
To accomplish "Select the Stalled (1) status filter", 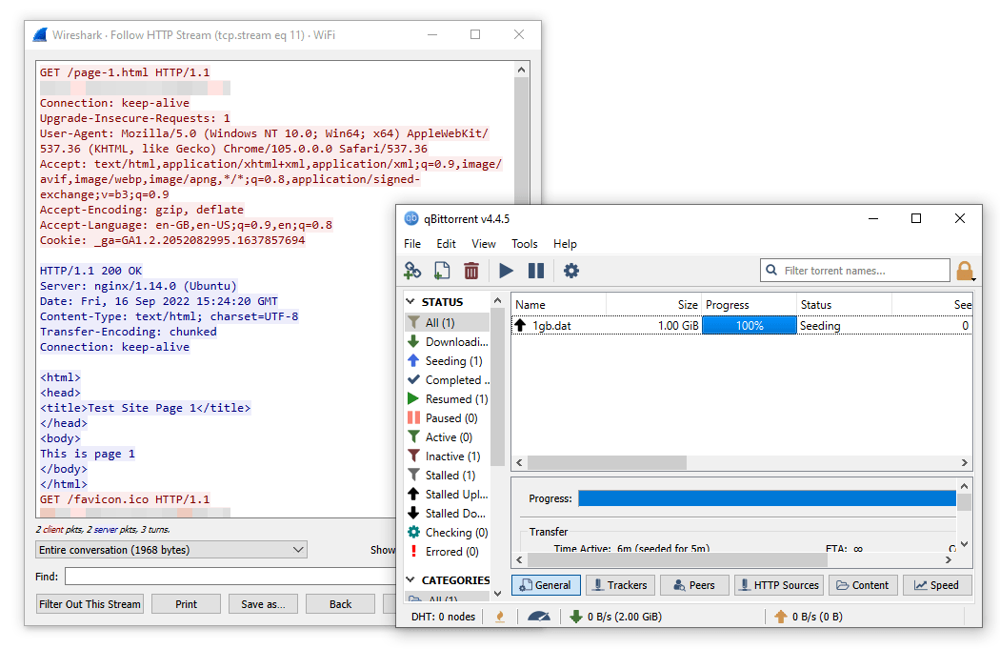I will click(x=447, y=476).
